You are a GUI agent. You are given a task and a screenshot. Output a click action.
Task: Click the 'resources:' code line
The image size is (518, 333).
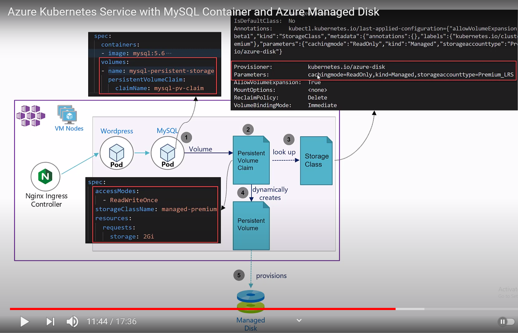pyautogui.click(x=113, y=218)
